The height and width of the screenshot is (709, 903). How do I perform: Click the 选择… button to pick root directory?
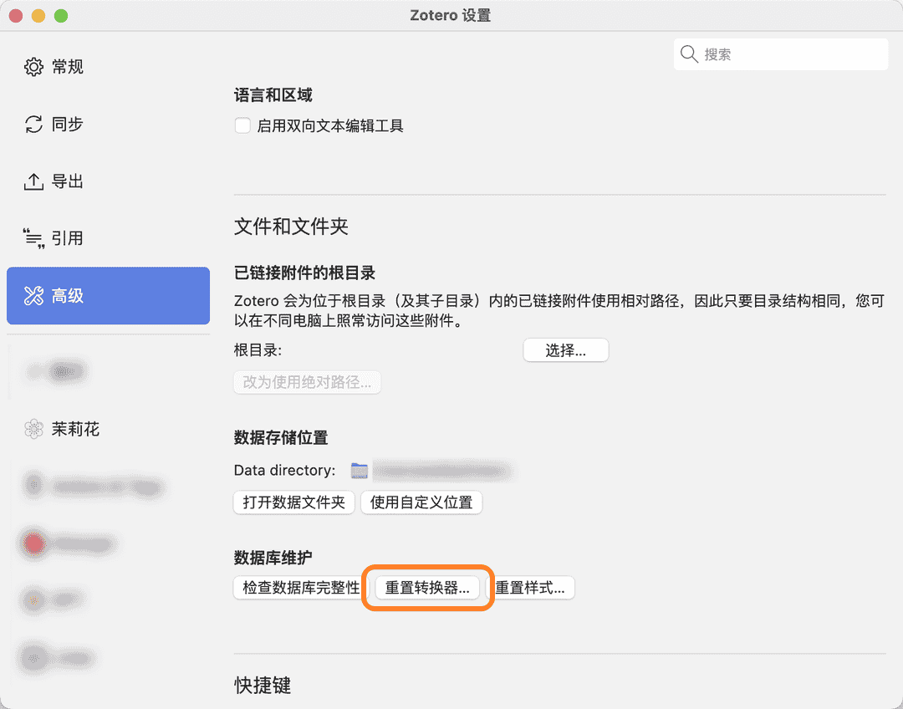pos(565,349)
